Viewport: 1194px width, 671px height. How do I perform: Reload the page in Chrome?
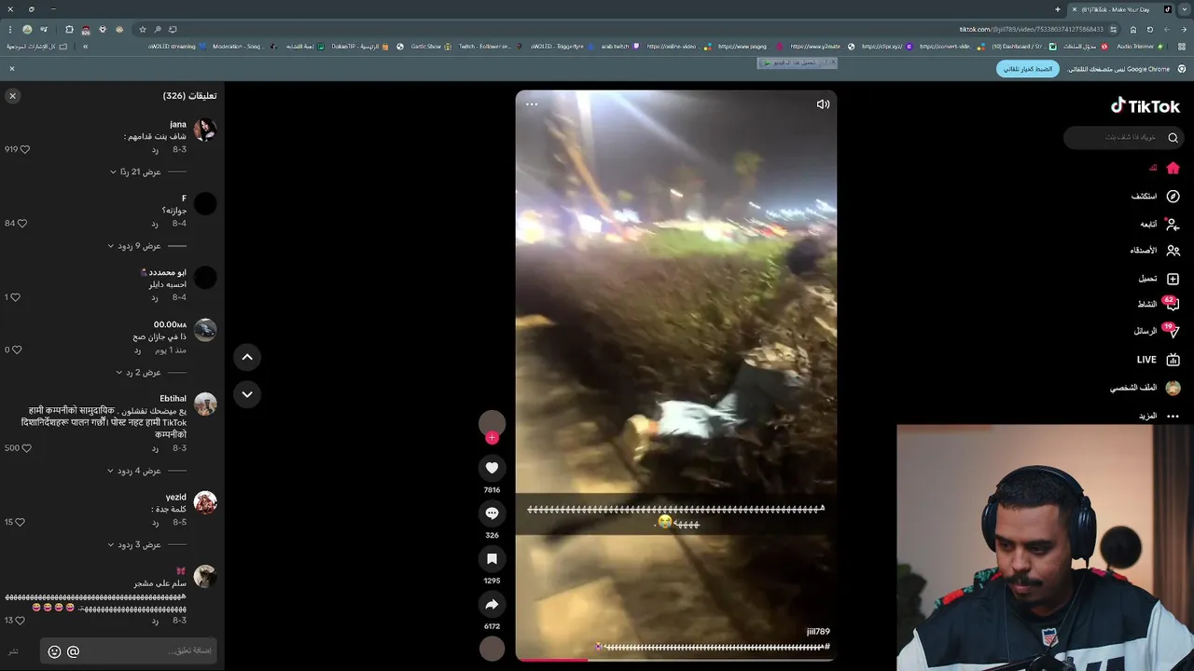tap(1149, 30)
